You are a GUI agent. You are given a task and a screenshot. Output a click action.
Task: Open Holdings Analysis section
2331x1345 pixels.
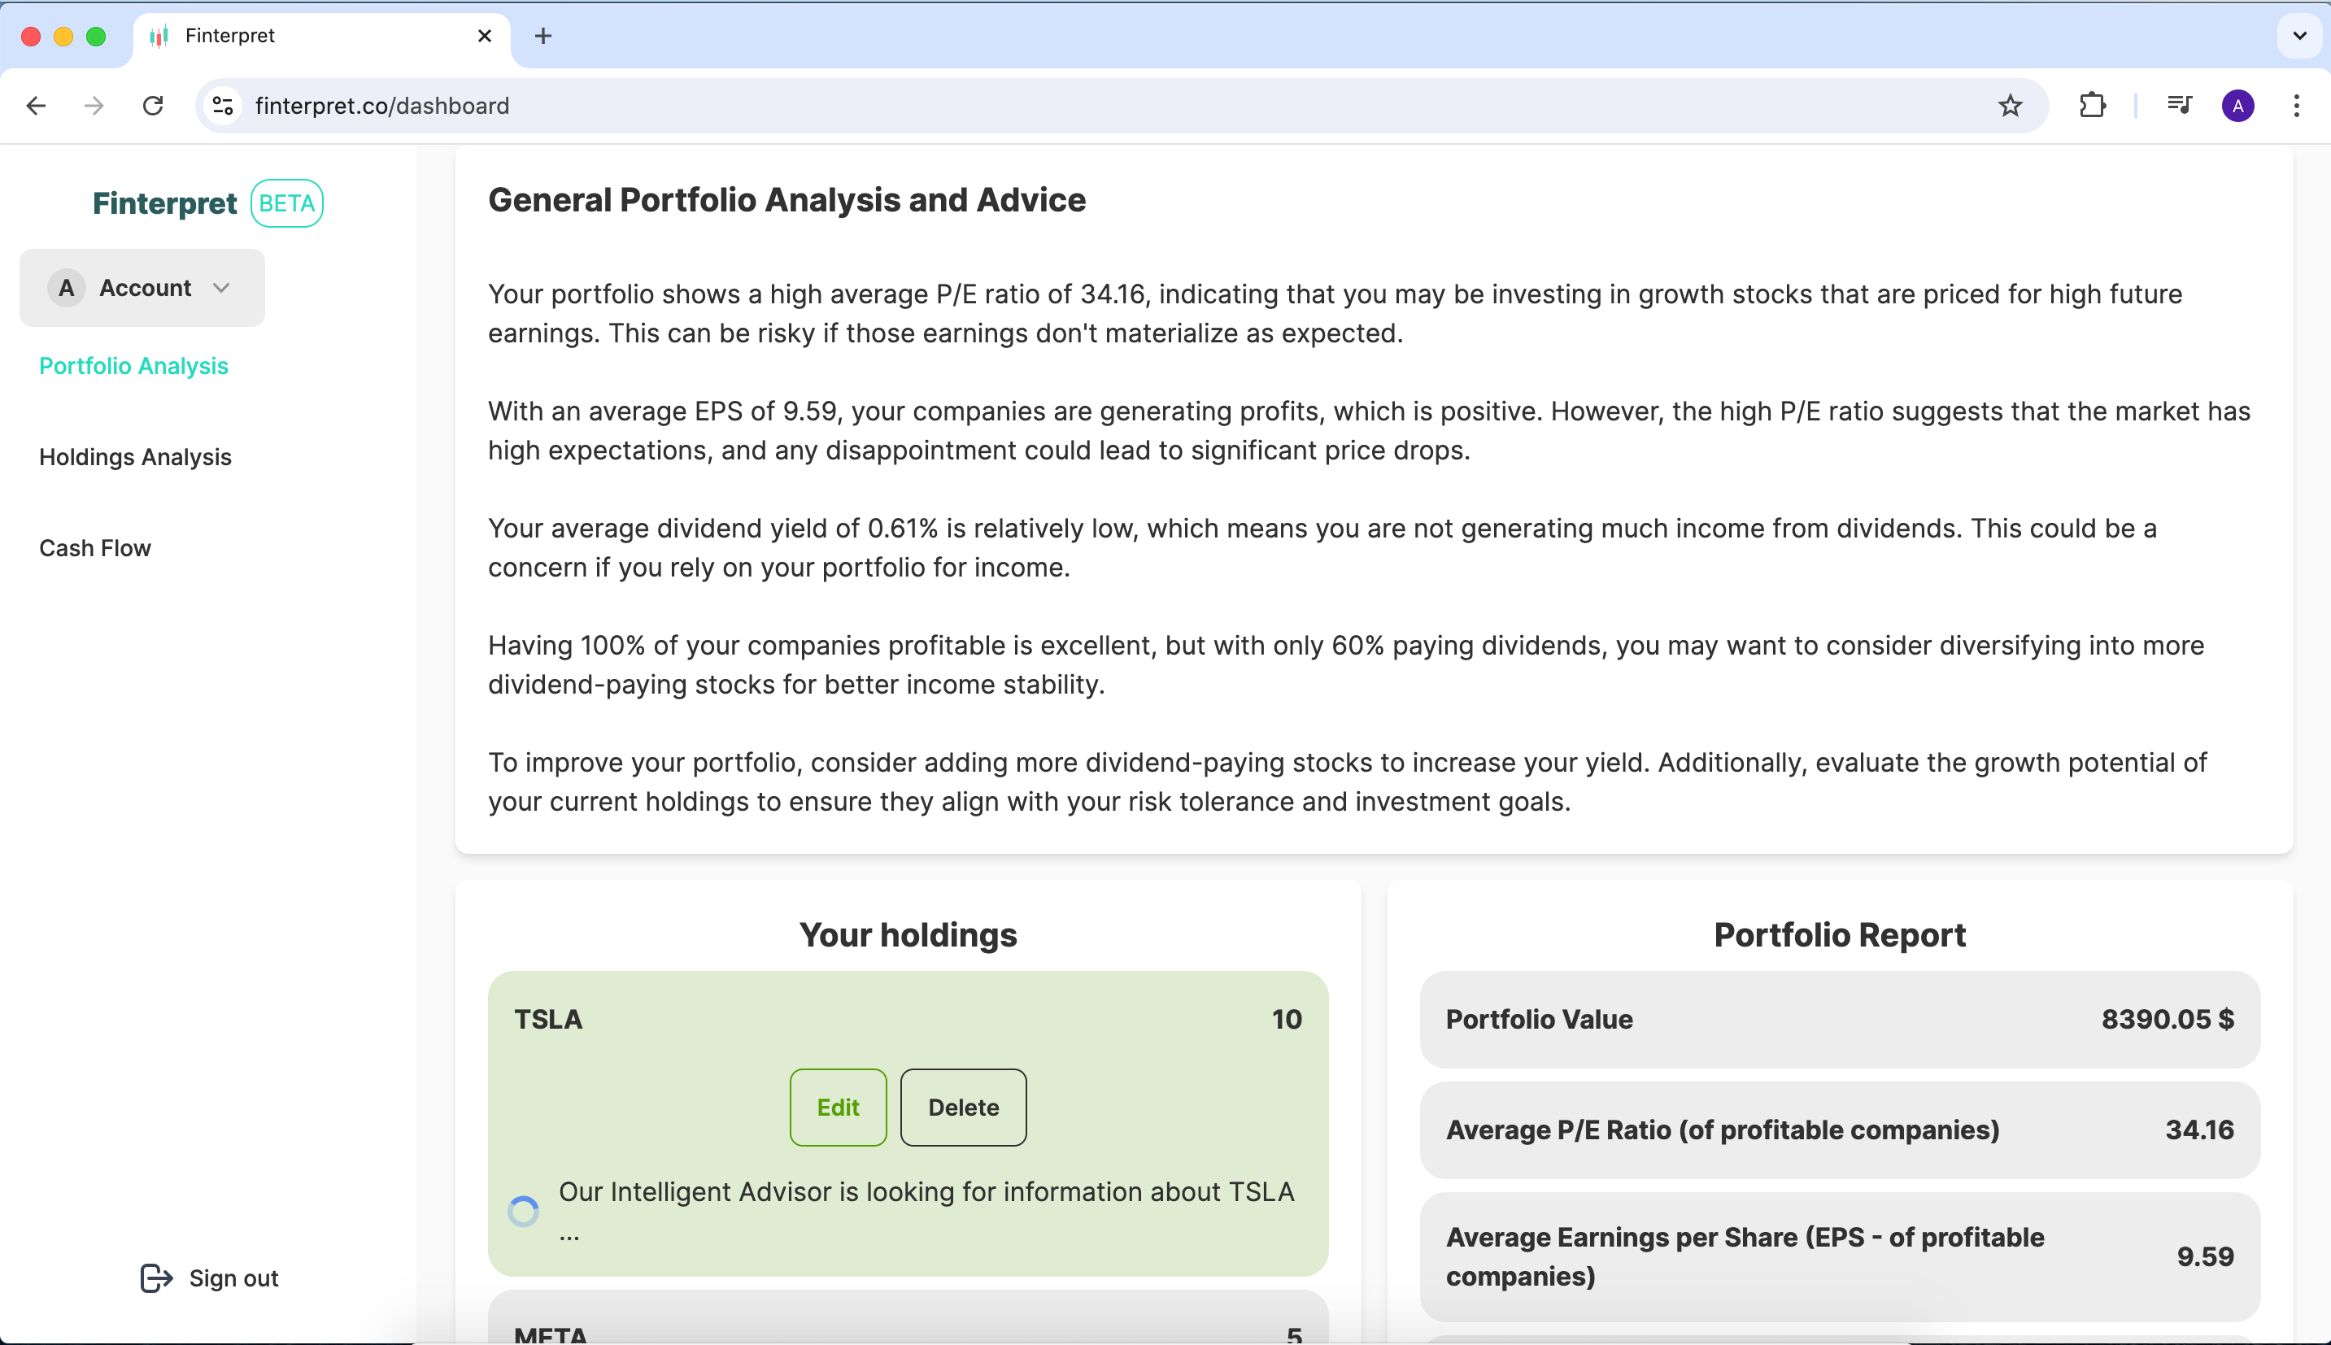click(x=135, y=457)
